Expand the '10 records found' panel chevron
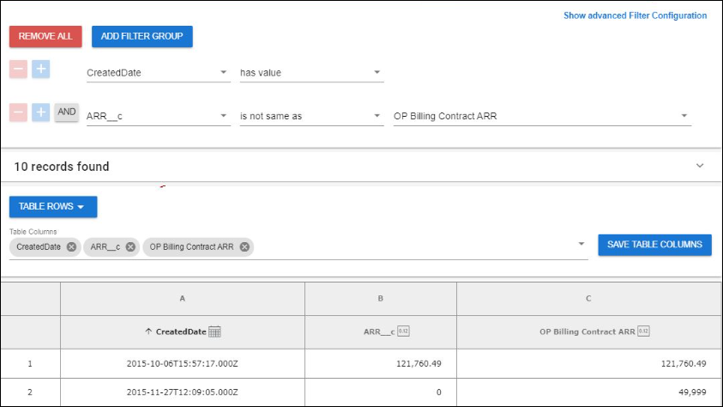The height and width of the screenshot is (407, 723). click(x=700, y=166)
